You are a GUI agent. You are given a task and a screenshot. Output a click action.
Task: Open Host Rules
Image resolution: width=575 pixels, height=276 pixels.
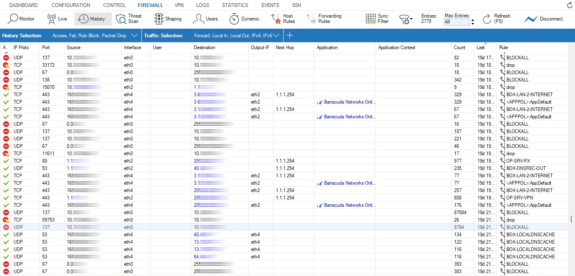283,19
